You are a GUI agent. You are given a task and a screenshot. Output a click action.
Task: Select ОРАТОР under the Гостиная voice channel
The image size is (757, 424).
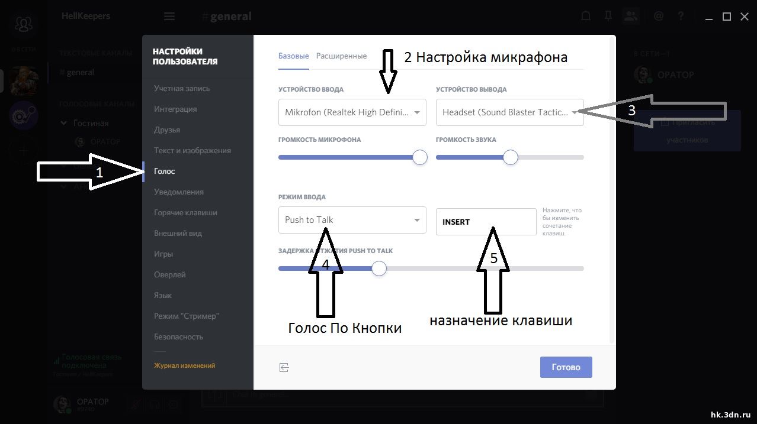(100, 142)
